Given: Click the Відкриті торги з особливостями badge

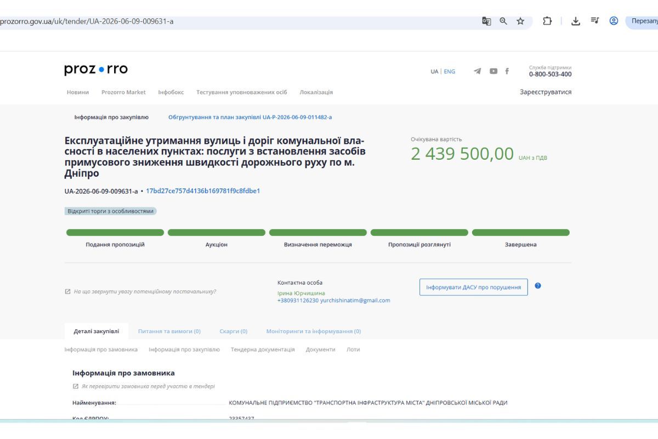Looking at the screenshot, I should click(110, 211).
